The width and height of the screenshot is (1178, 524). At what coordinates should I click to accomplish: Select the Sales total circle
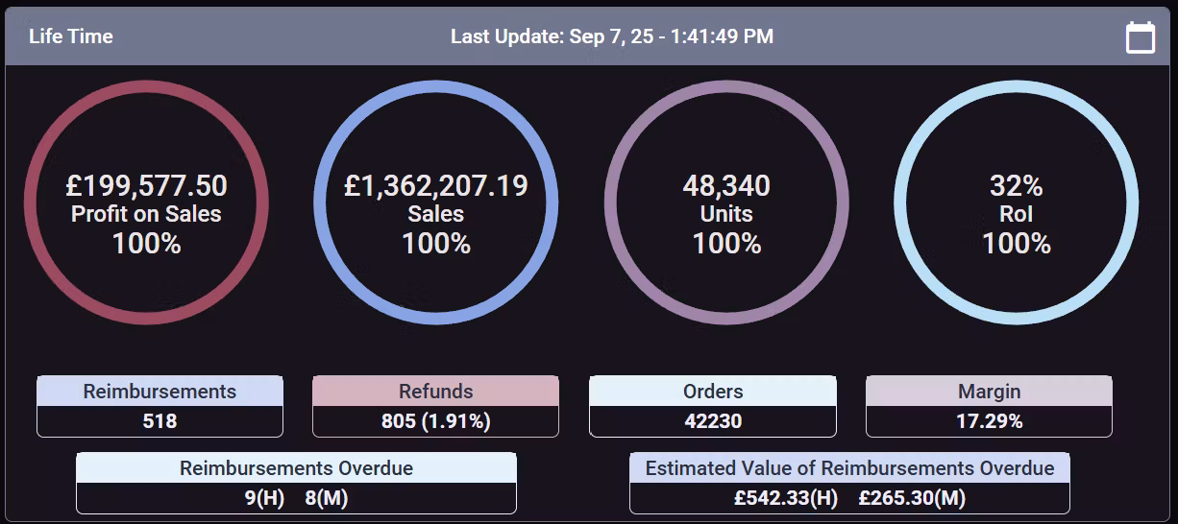tap(436, 202)
